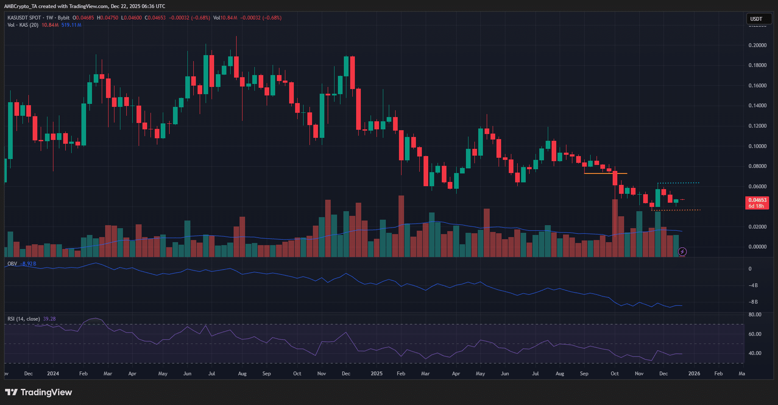Click the 0.20000 price axis label
Screen dimensions: 778x405
coord(757,45)
